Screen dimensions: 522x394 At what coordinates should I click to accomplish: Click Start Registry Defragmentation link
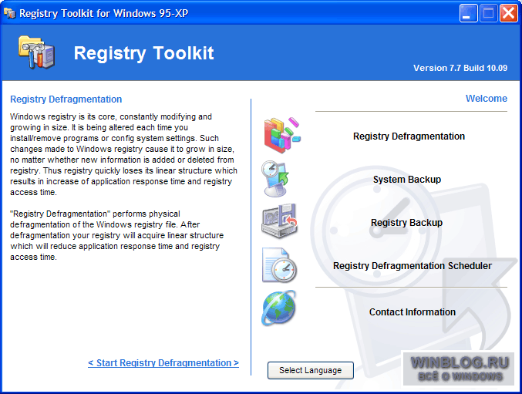[x=163, y=362]
